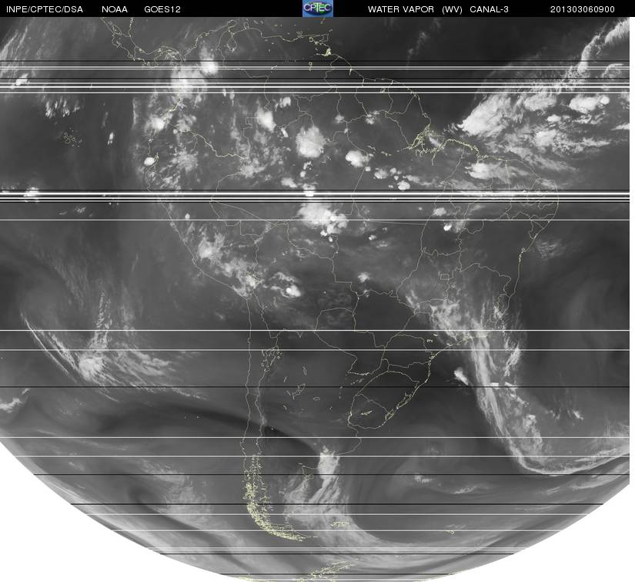635x582 pixels.
Task: Click the INPE/CPTEC/DSA header text
Action: pos(45,9)
